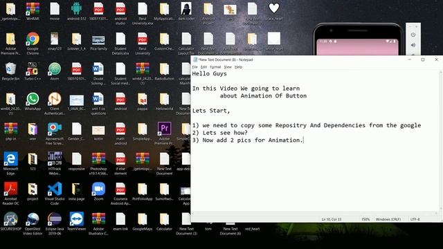This screenshot has height=249, width=443.
Task: Select the exam link file
Action: coord(120,221)
